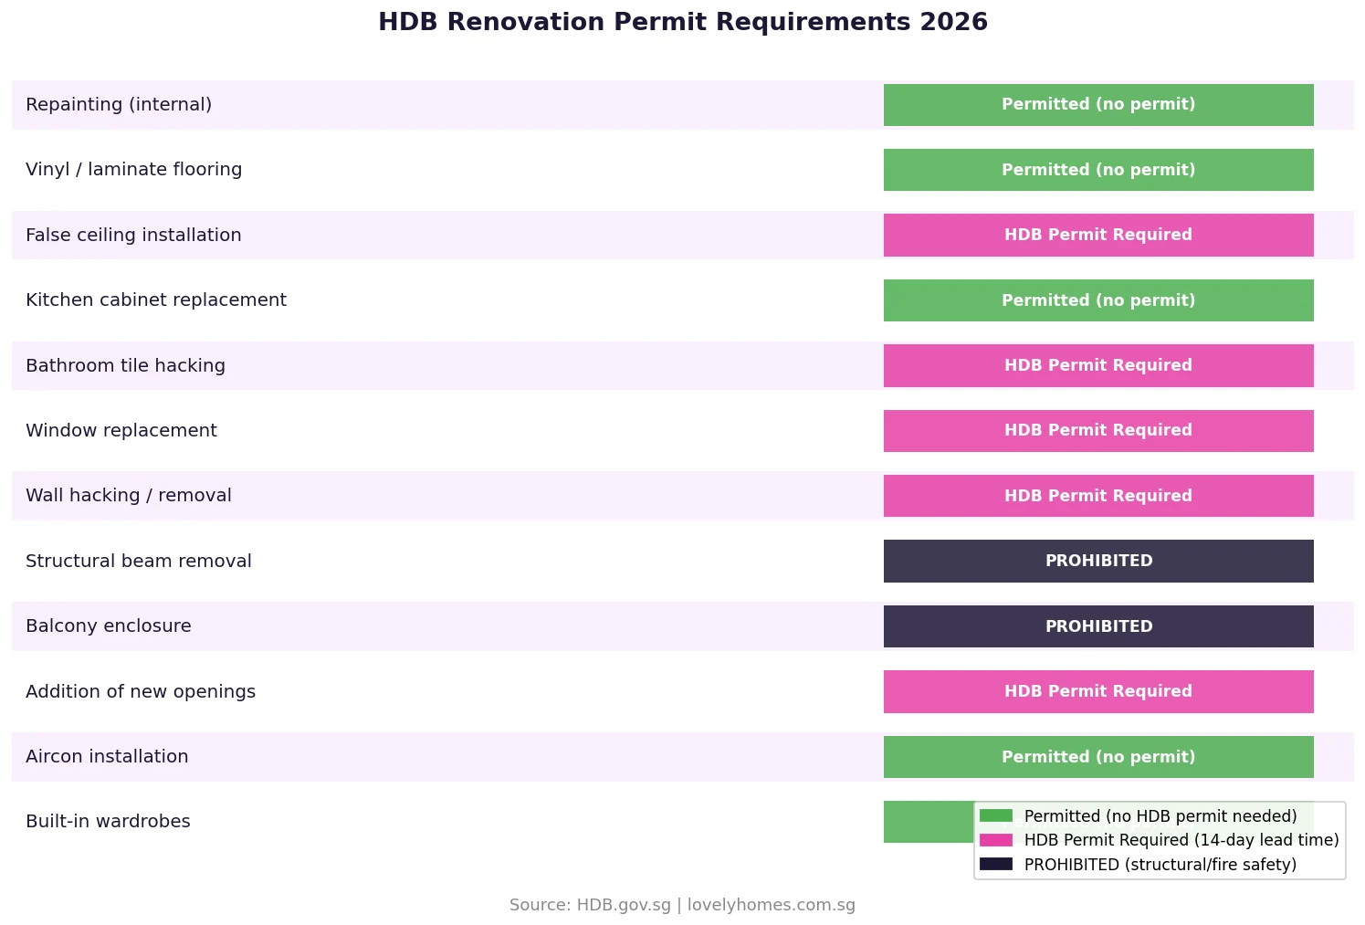Click legend text 'PROHIBITED (structural/fire safety)'
The height and width of the screenshot is (925, 1365).
pyautogui.click(x=1160, y=865)
